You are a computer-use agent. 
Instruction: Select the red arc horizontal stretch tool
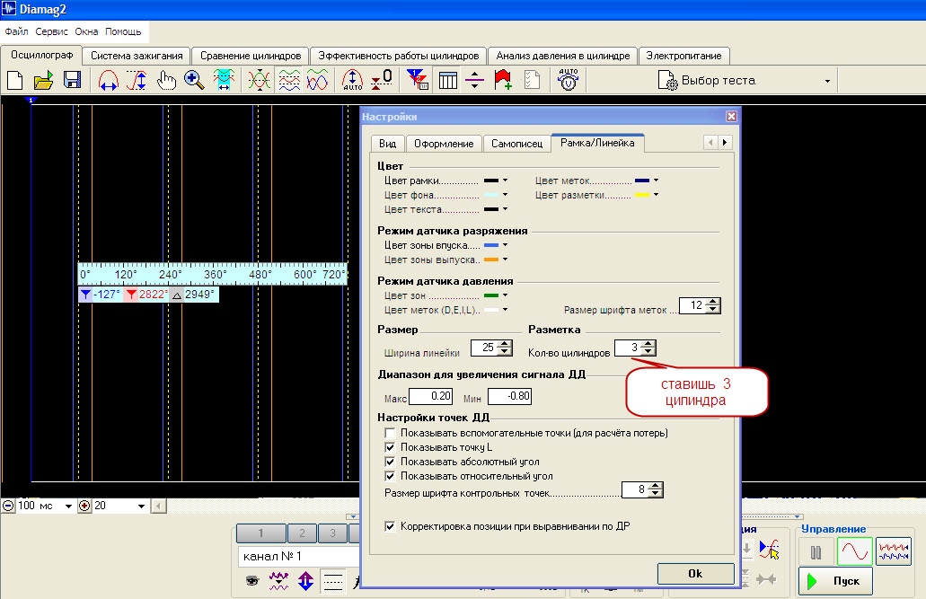pos(108,80)
